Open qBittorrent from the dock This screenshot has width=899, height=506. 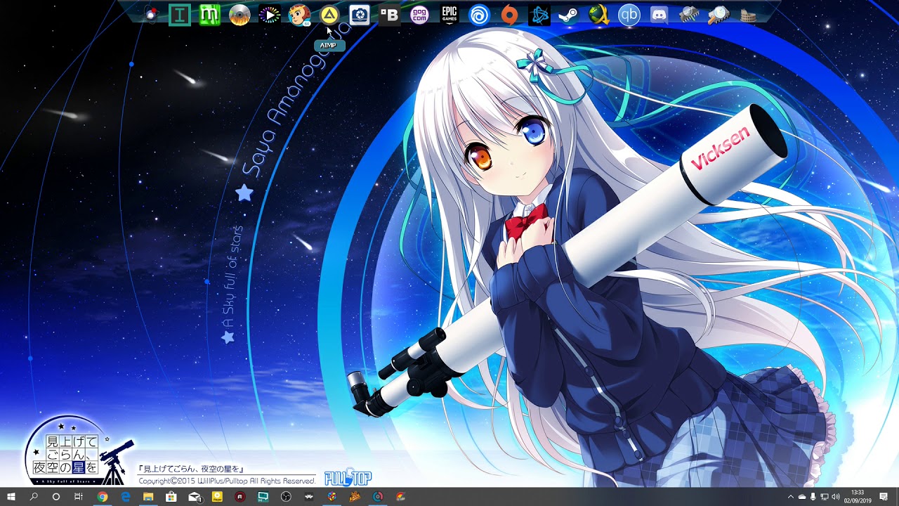point(629,14)
